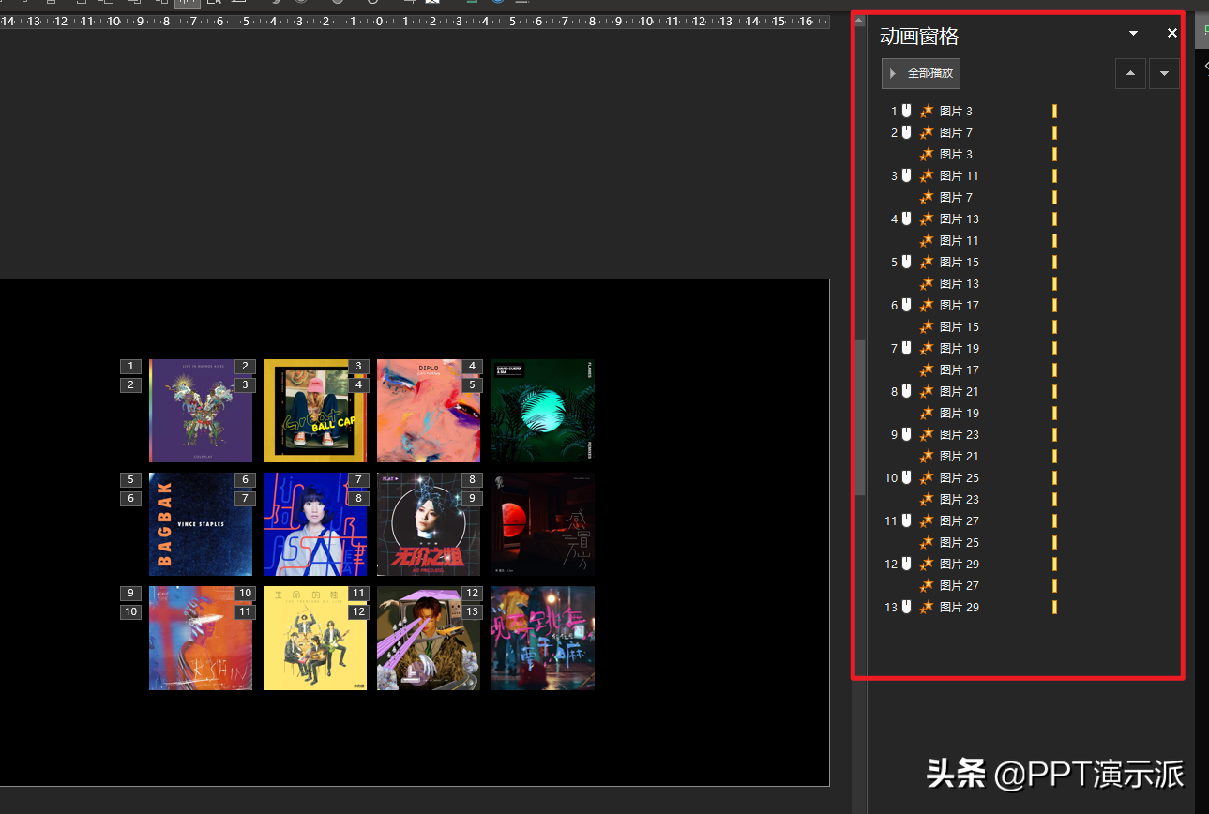Click yellow timing bar of unnumbered 图片 27 entry
This screenshot has height=814, width=1209.
(x=1055, y=585)
